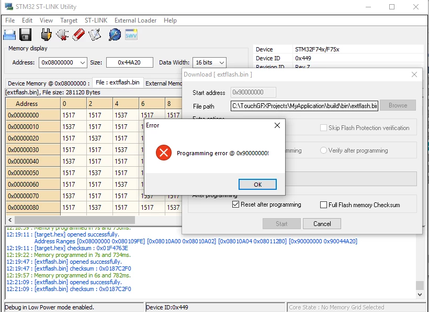This screenshot has height=312, width=429.
Task: Click the Browse button
Action: click(x=398, y=105)
